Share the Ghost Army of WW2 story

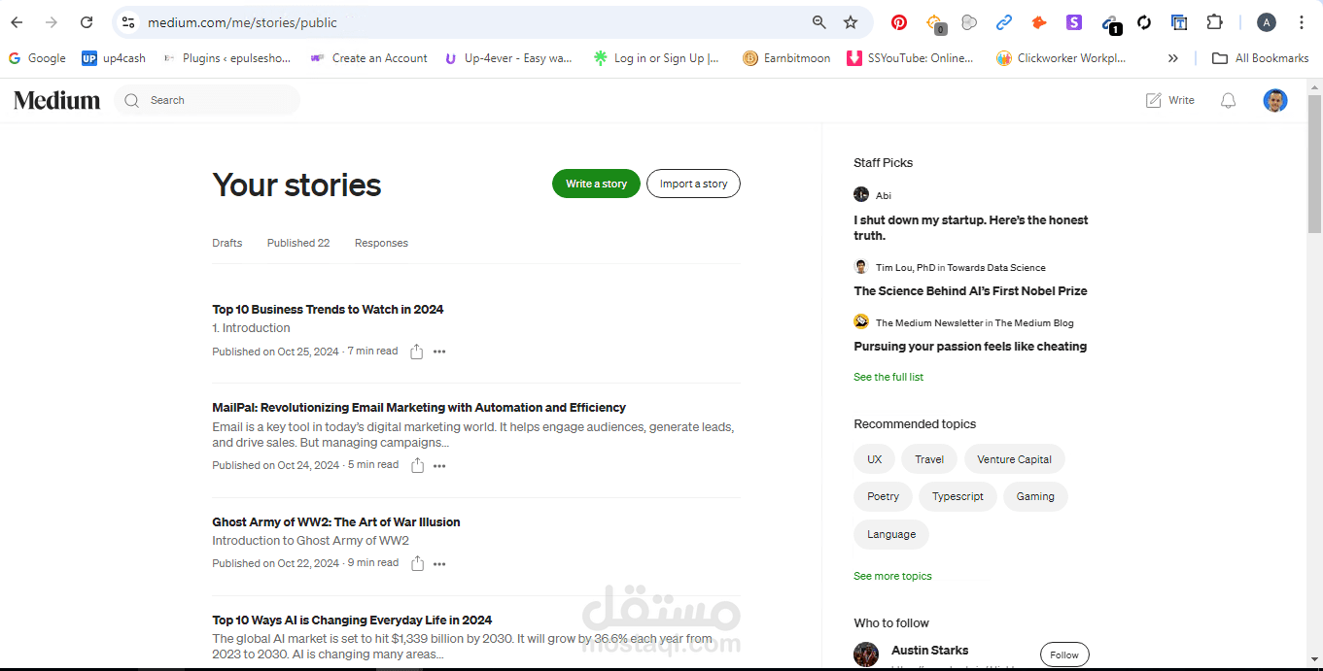(417, 563)
